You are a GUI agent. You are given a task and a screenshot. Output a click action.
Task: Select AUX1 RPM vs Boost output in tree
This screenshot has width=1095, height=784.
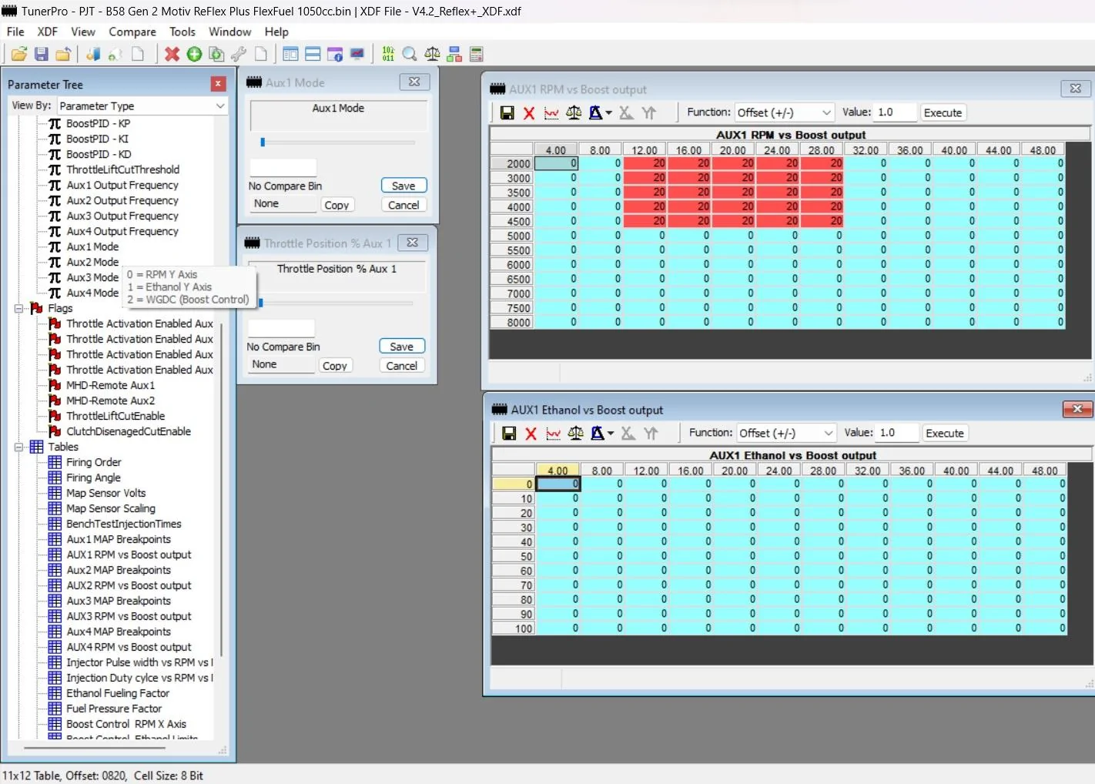click(129, 554)
